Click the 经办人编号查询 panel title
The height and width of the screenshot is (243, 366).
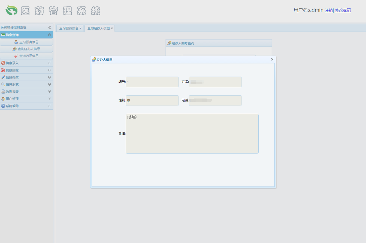183,43
